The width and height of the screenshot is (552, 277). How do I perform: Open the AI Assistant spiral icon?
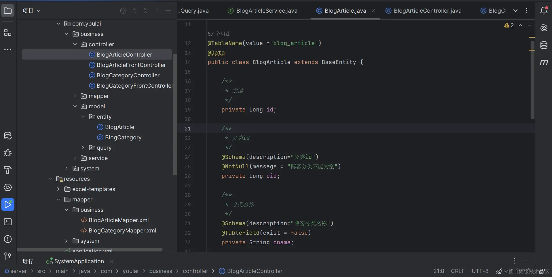(544, 28)
